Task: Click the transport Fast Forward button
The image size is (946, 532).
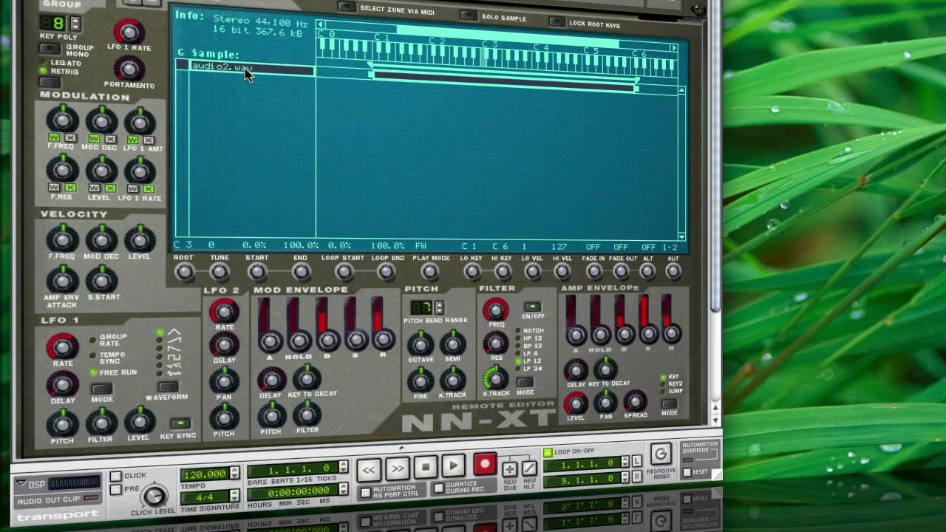Action: coord(397,468)
